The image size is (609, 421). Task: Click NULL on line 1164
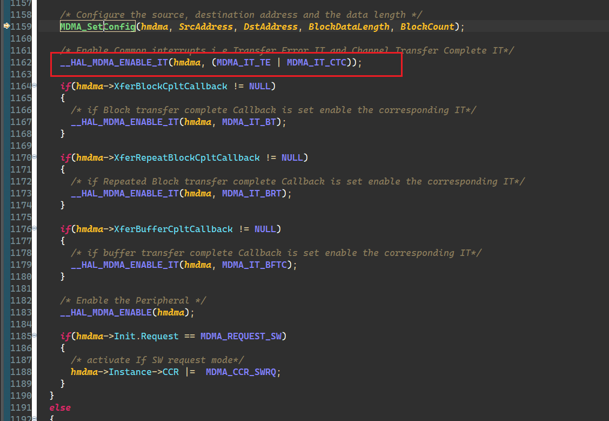[x=260, y=86]
